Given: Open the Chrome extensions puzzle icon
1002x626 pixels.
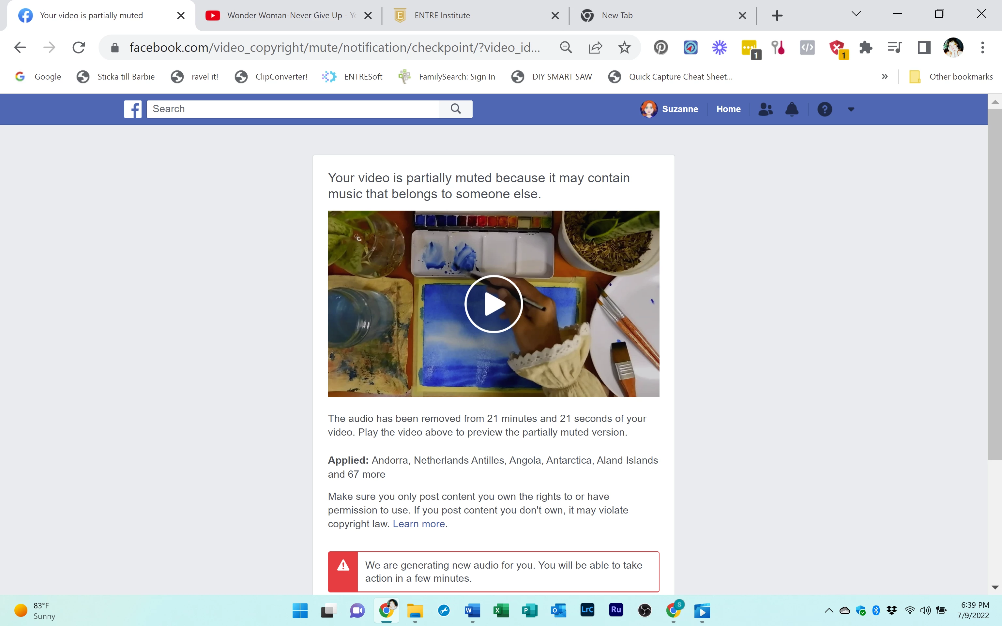Looking at the screenshot, I should [x=865, y=48].
